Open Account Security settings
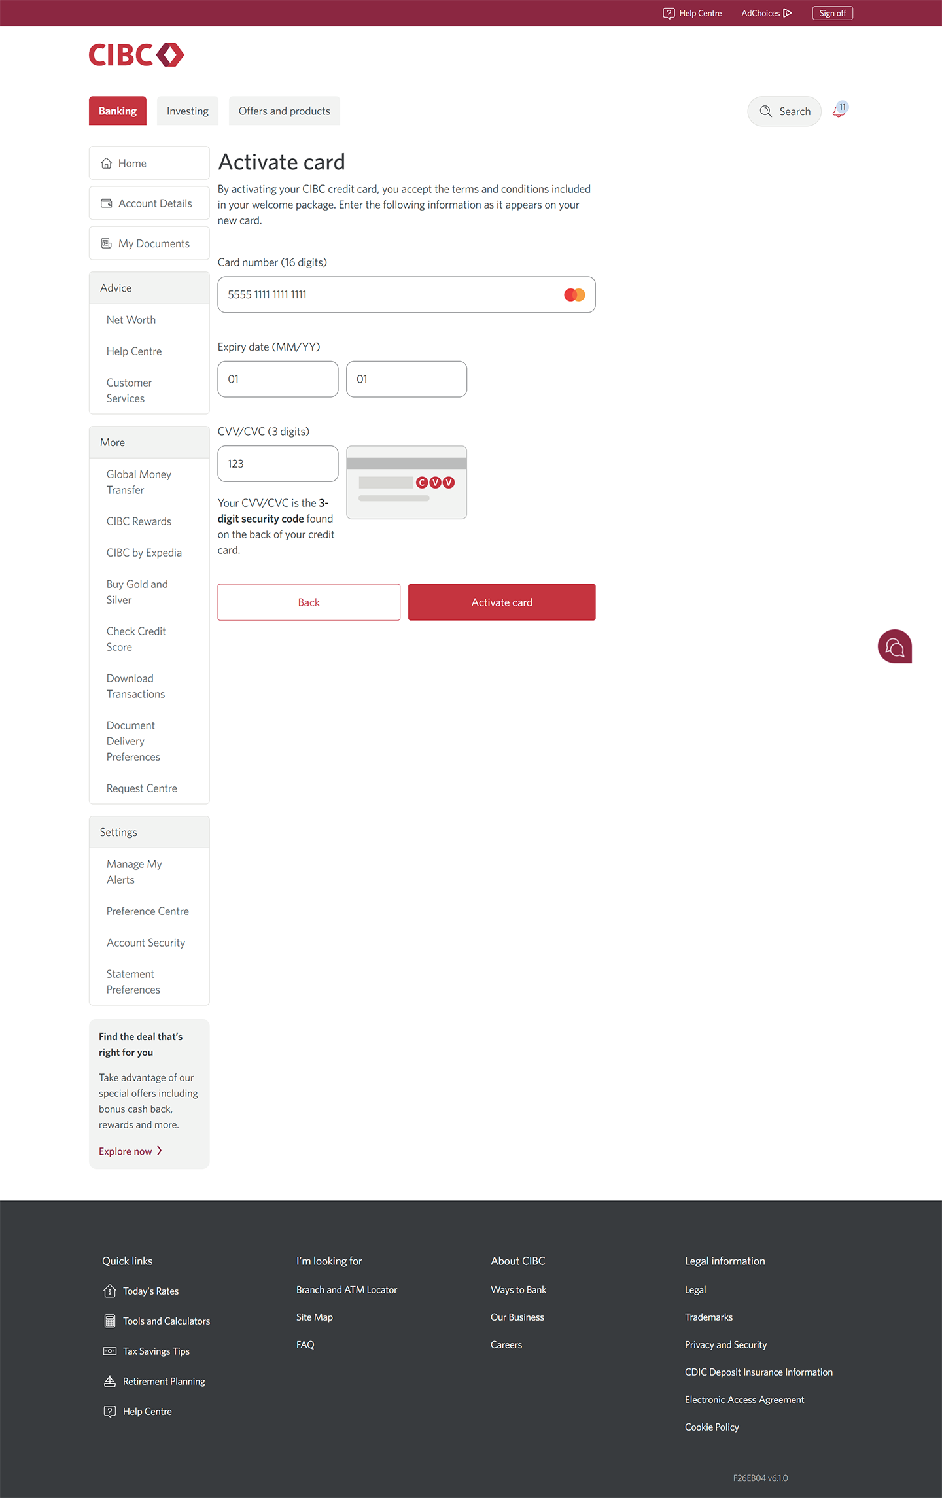 point(146,943)
